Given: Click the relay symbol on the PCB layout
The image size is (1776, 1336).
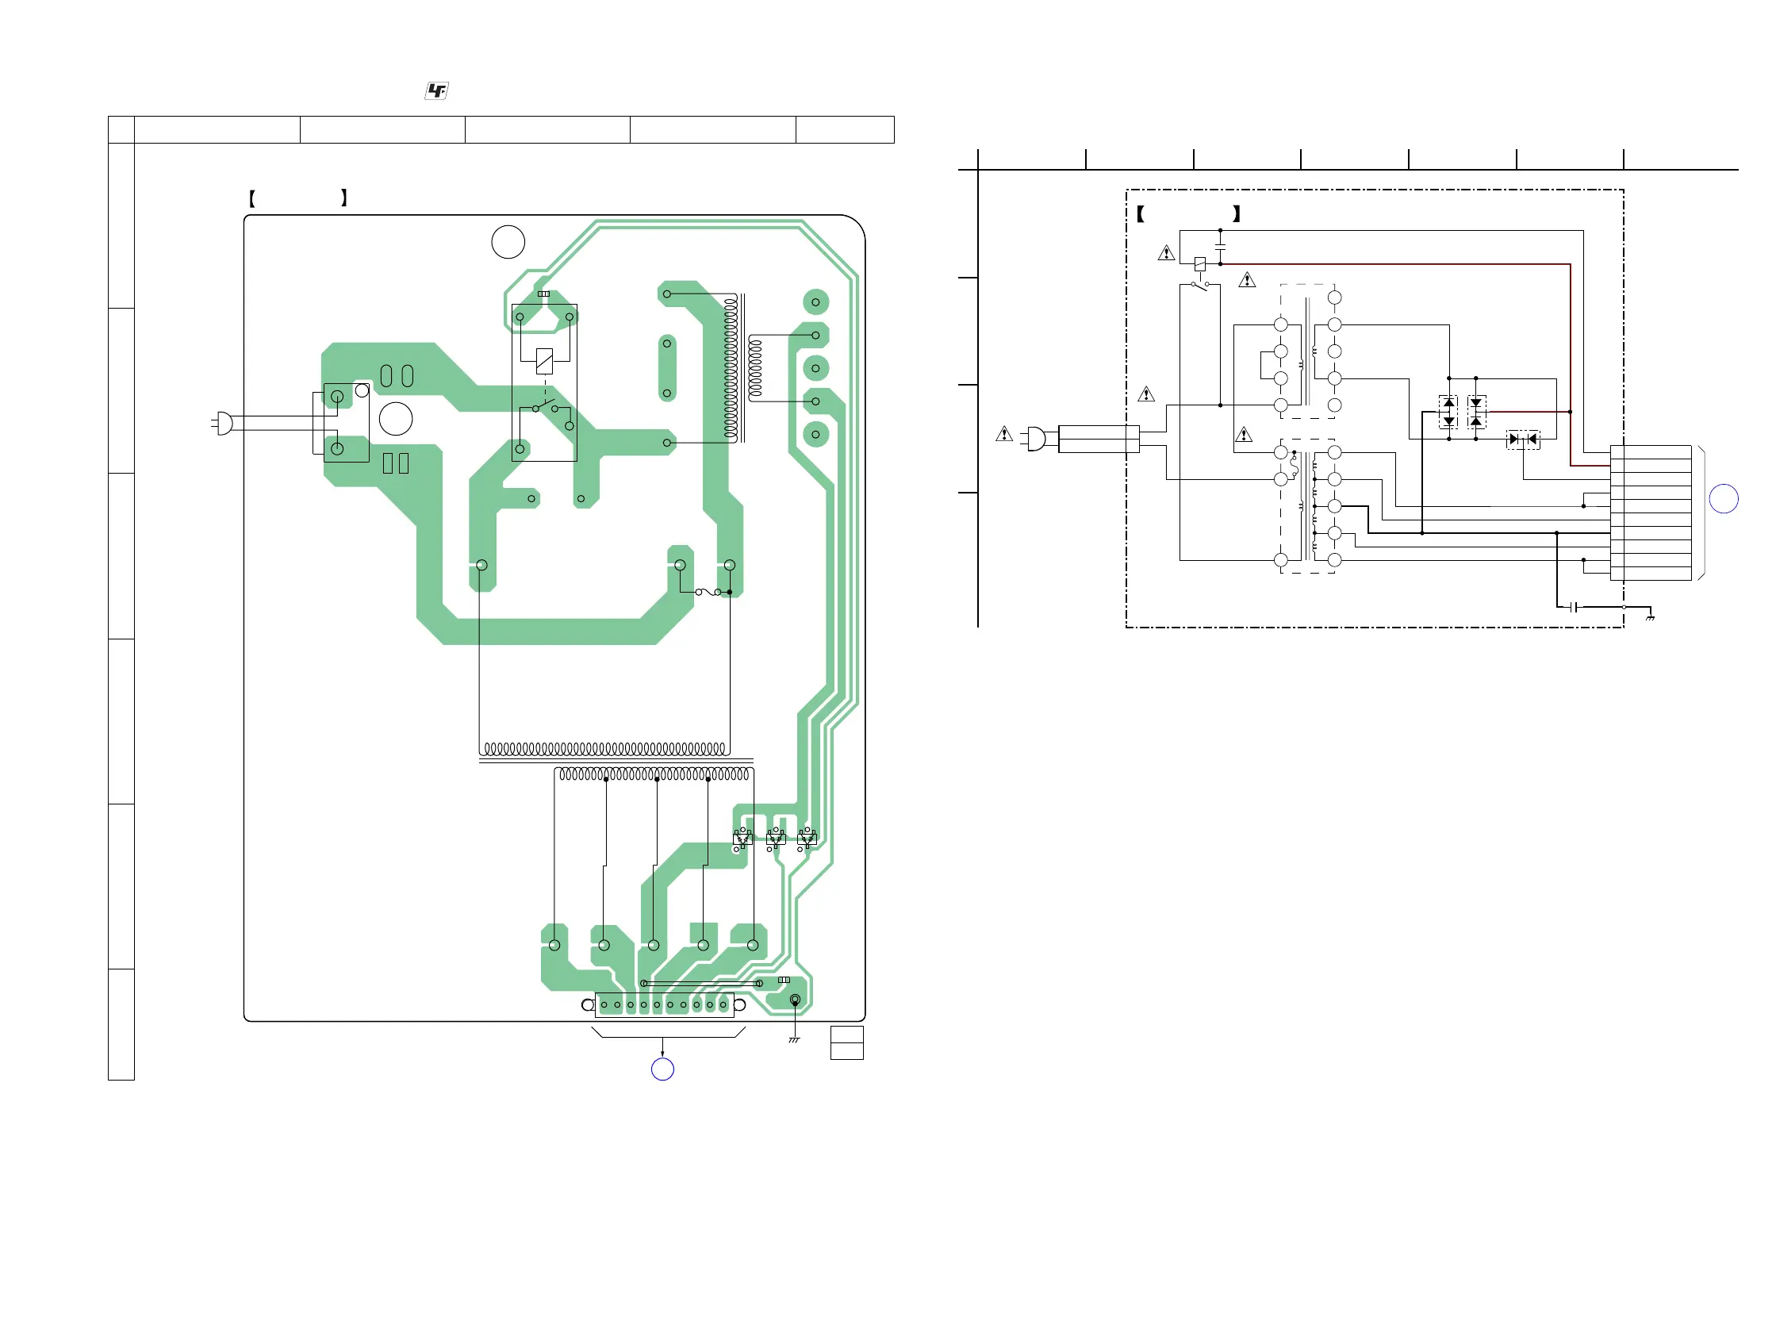Looking at the screenshot, I should click(544, 382).
